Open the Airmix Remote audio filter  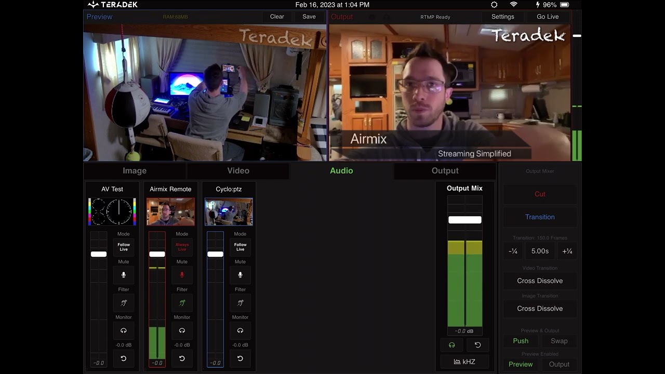(182, 303)
